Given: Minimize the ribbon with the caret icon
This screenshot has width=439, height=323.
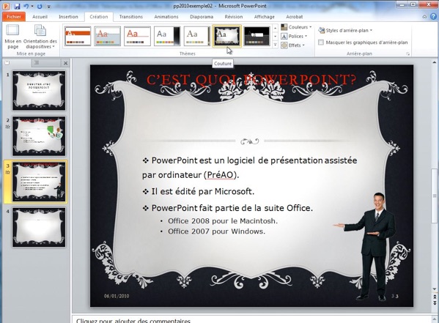Looking at the screenshot, I should tap(424, 17).
